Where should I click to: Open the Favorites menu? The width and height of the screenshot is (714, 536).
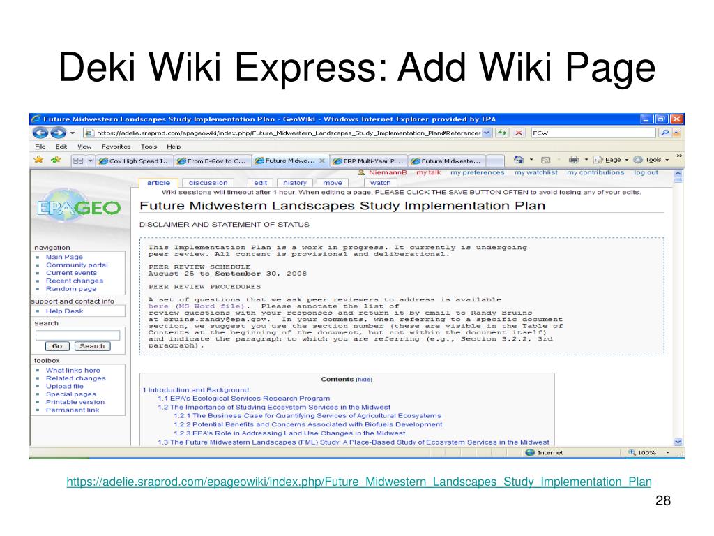(x=116, y=147)
